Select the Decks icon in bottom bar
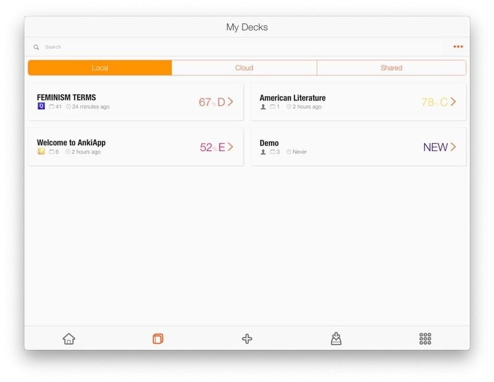This screenshot has height=382, width=494. (158, 339)
